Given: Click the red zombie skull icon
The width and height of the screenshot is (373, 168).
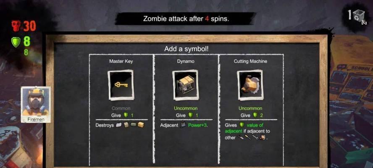Looking at the screenshot, I should pyautogui.click(x=16, y=26).
